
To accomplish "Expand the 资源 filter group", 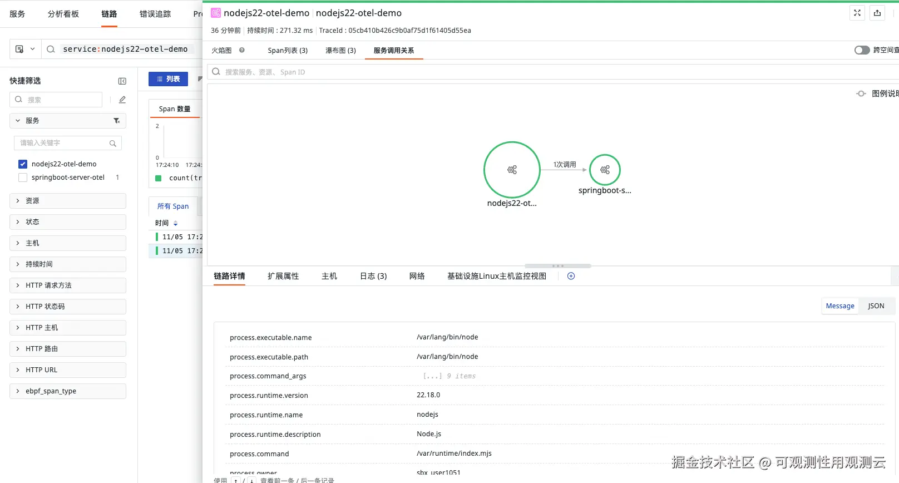I will 68,201.
